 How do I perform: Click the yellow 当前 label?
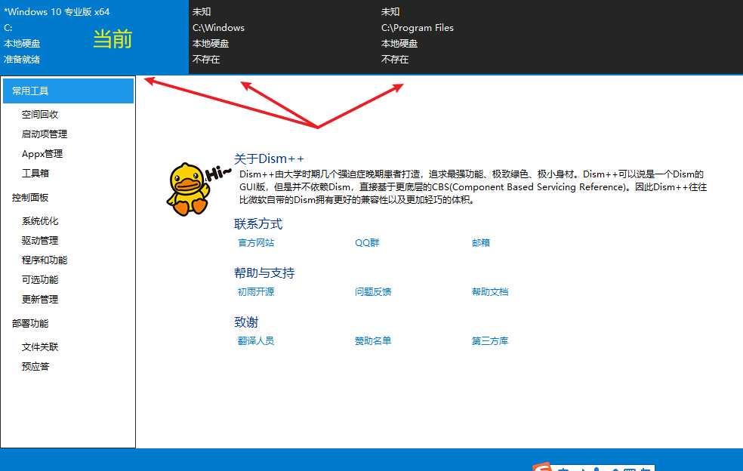[x=113, y=38]
